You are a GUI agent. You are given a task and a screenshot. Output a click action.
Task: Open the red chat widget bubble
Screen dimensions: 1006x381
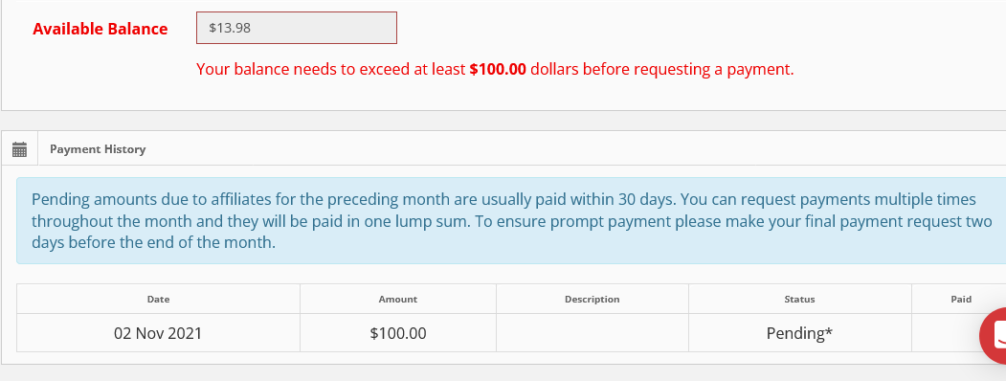[x=994, y=335]
